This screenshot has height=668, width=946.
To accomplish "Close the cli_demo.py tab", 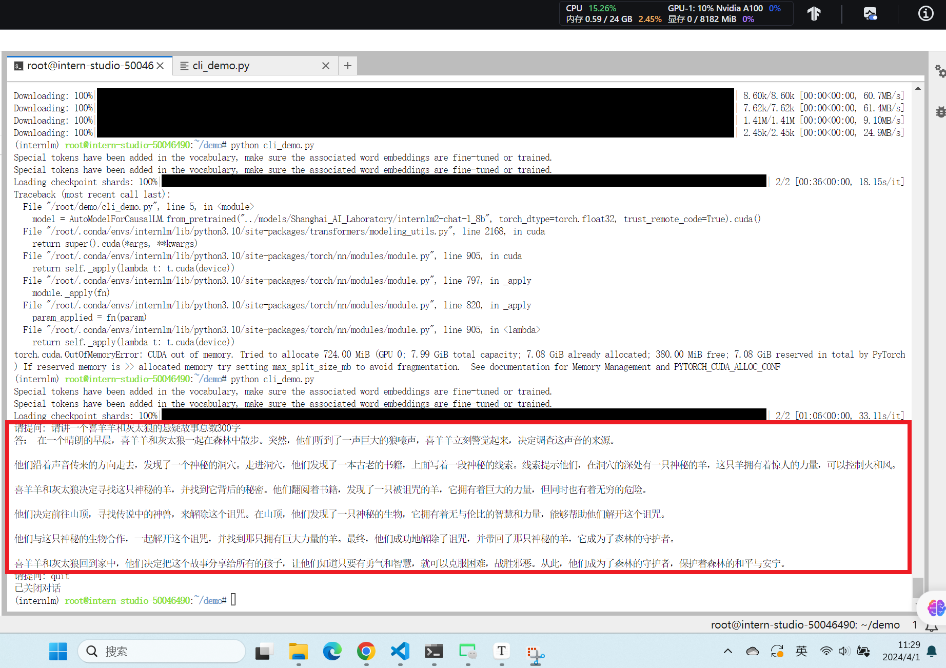I will point(326,66).
